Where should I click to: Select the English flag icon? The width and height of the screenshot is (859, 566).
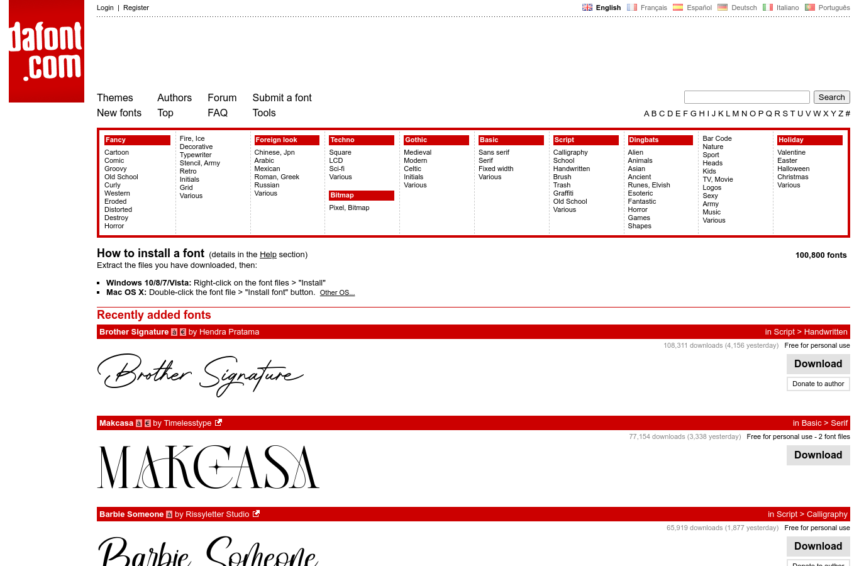pyautogui.click(x=587, y=8)
